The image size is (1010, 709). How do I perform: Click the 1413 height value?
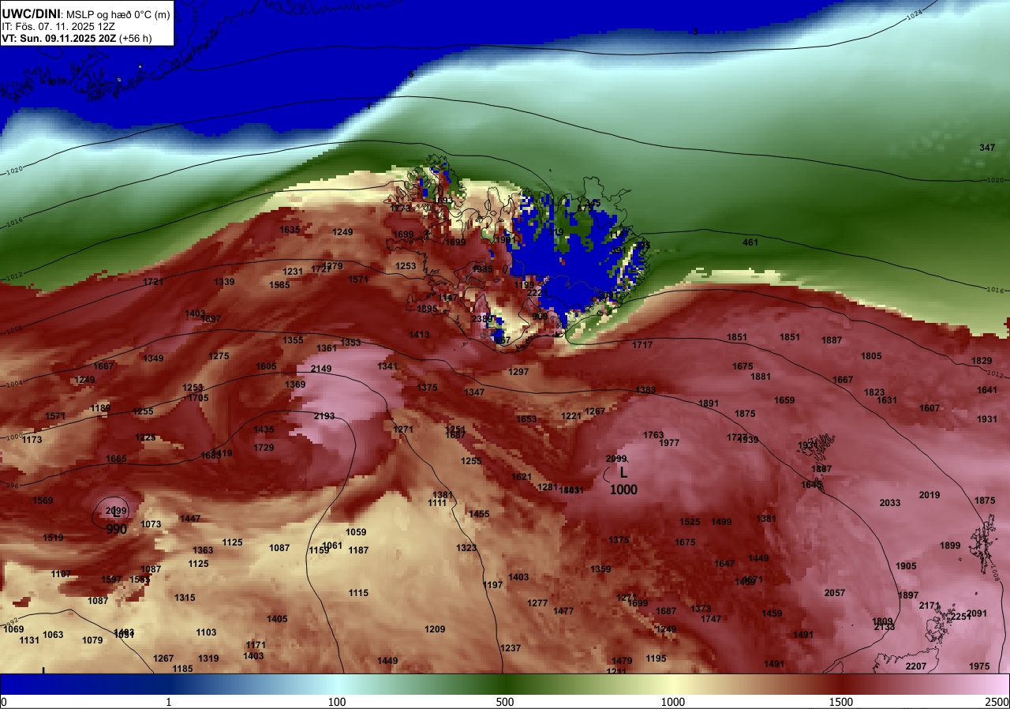[419, 335]
